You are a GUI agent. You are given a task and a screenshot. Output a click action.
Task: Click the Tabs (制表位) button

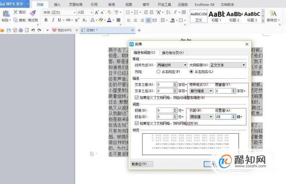coord(142,164)
